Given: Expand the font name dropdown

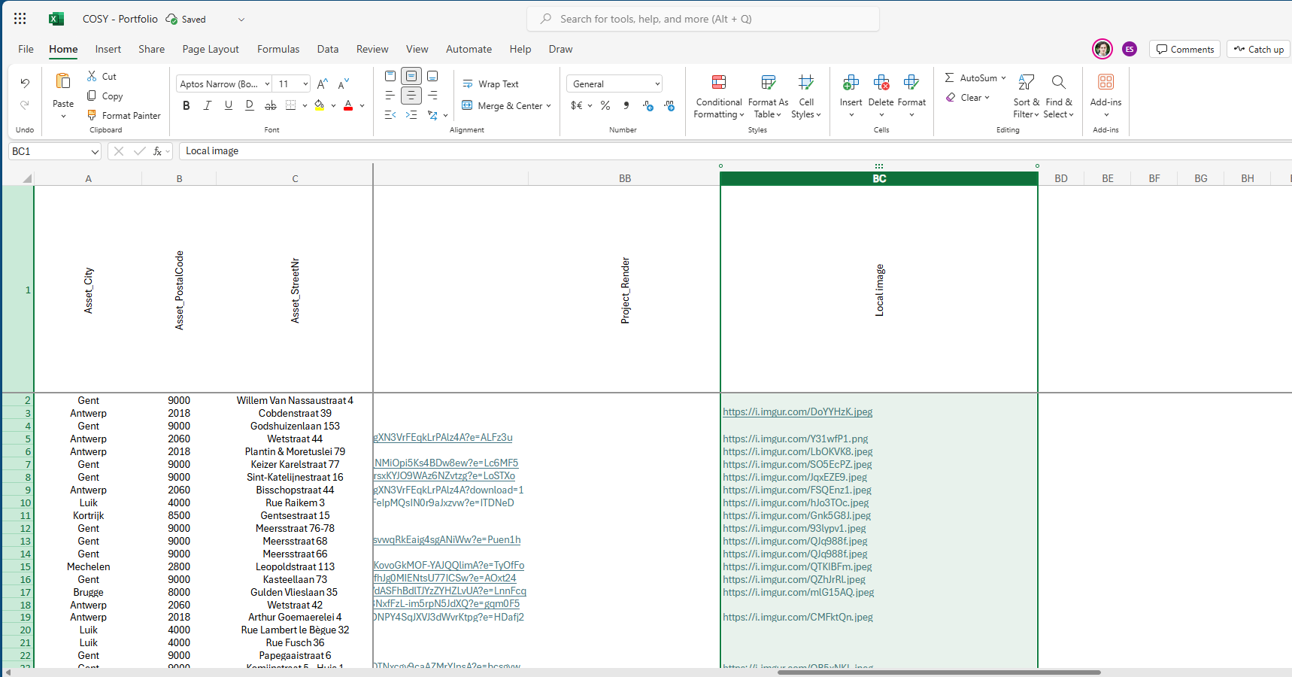Looking at the screenshot, I should click(x=267, y=84).
